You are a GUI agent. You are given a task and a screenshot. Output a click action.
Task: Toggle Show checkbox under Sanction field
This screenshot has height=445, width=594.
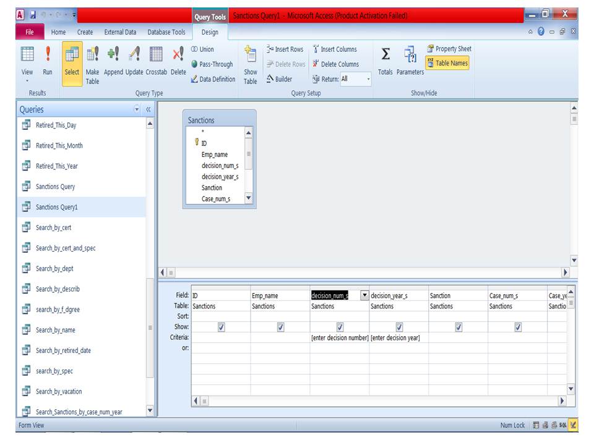(x=458, y=327)
